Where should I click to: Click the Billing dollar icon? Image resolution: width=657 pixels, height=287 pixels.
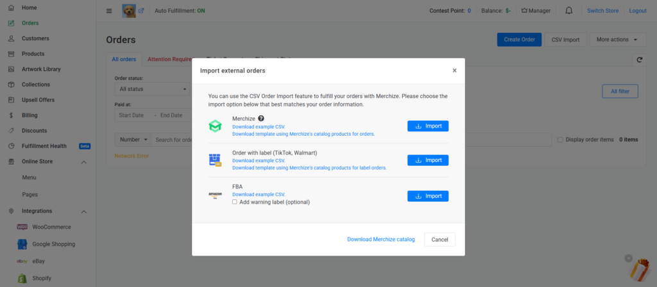click(12, 115)
